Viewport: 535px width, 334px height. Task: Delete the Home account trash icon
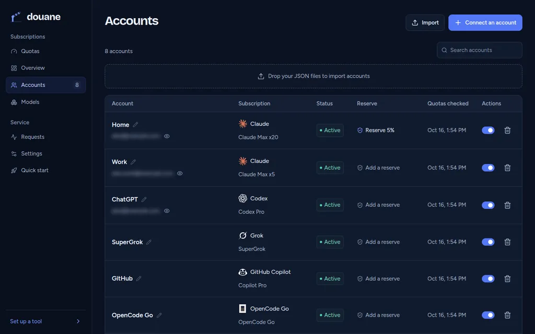click(507, 130)
